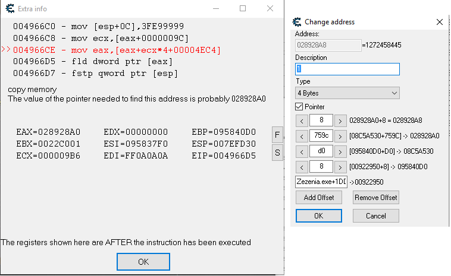Decrease the d0 offset with left arrow
This screenshot has width=451, height=276.
tap(301, 151)
